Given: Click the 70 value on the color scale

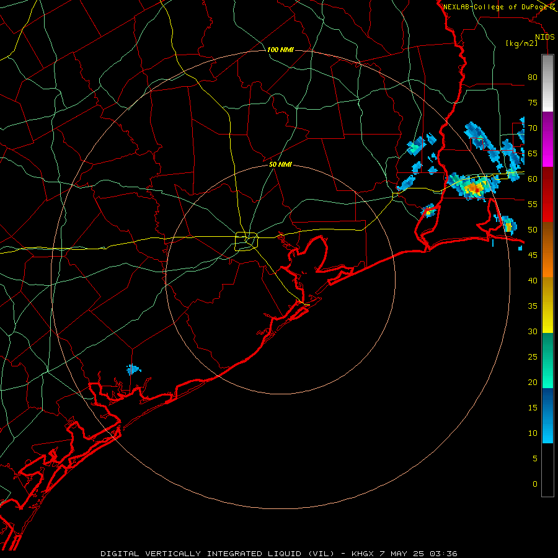Looking at the screenshot, I should (x=533, y=128).
